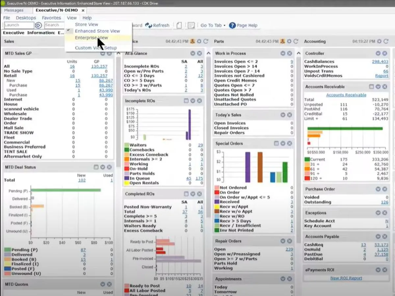This screenshot has height=296, width=395.
Task: Click the blank page toolbar icon
Action: click(179, 25)
